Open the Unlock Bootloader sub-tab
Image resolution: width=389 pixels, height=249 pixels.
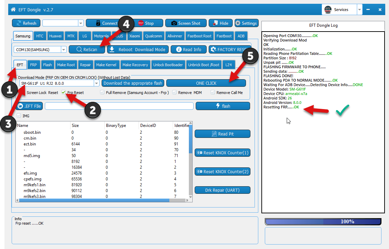(x=168, y=65)
